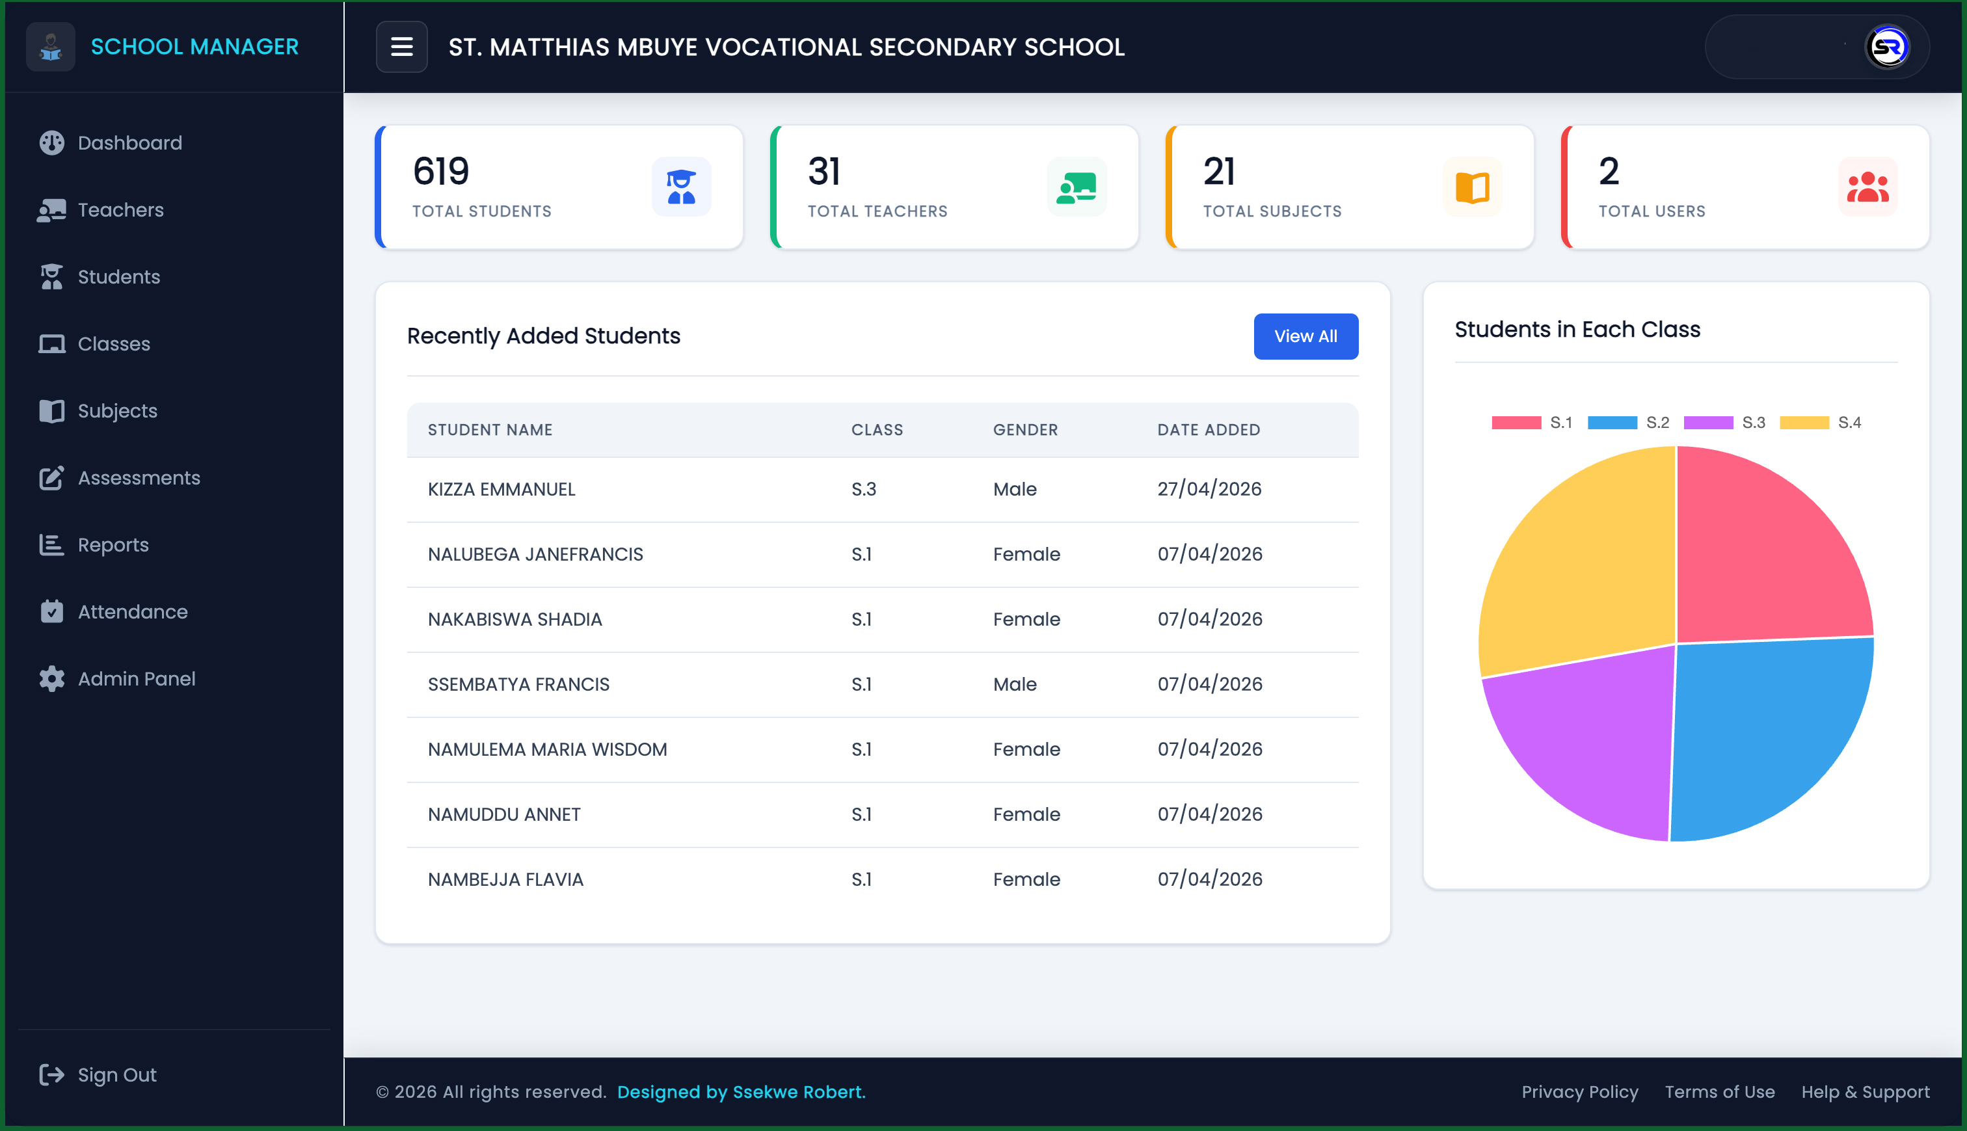Image resolution: width=1967 pixels, height=1131 pixels.
Task: Click the 27/04/2026 date cell
Action: coord(1209,489)
